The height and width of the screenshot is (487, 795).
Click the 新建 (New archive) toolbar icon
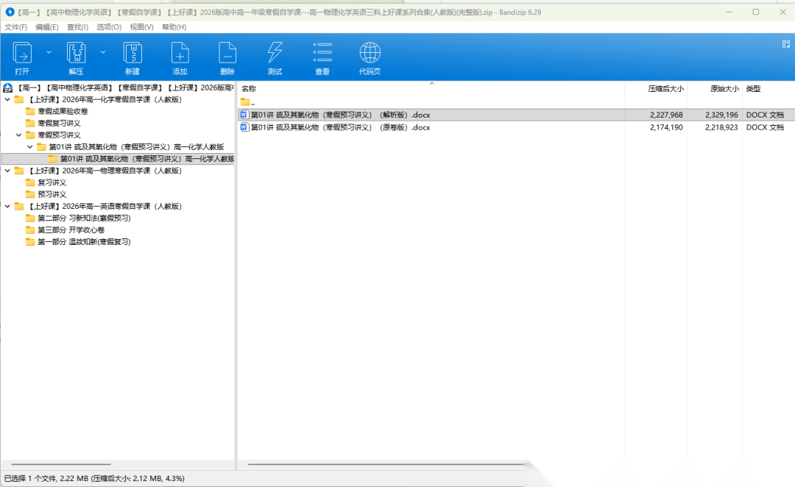[132, 54]
